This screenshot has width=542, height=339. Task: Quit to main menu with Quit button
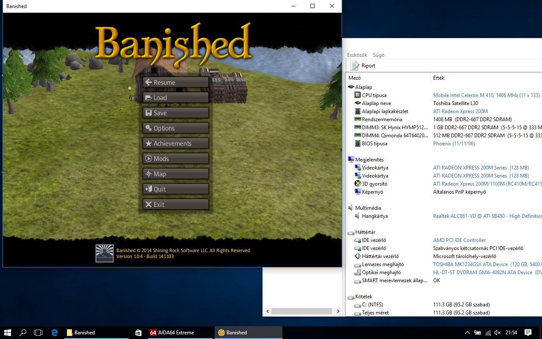click(x=176, y=189)
